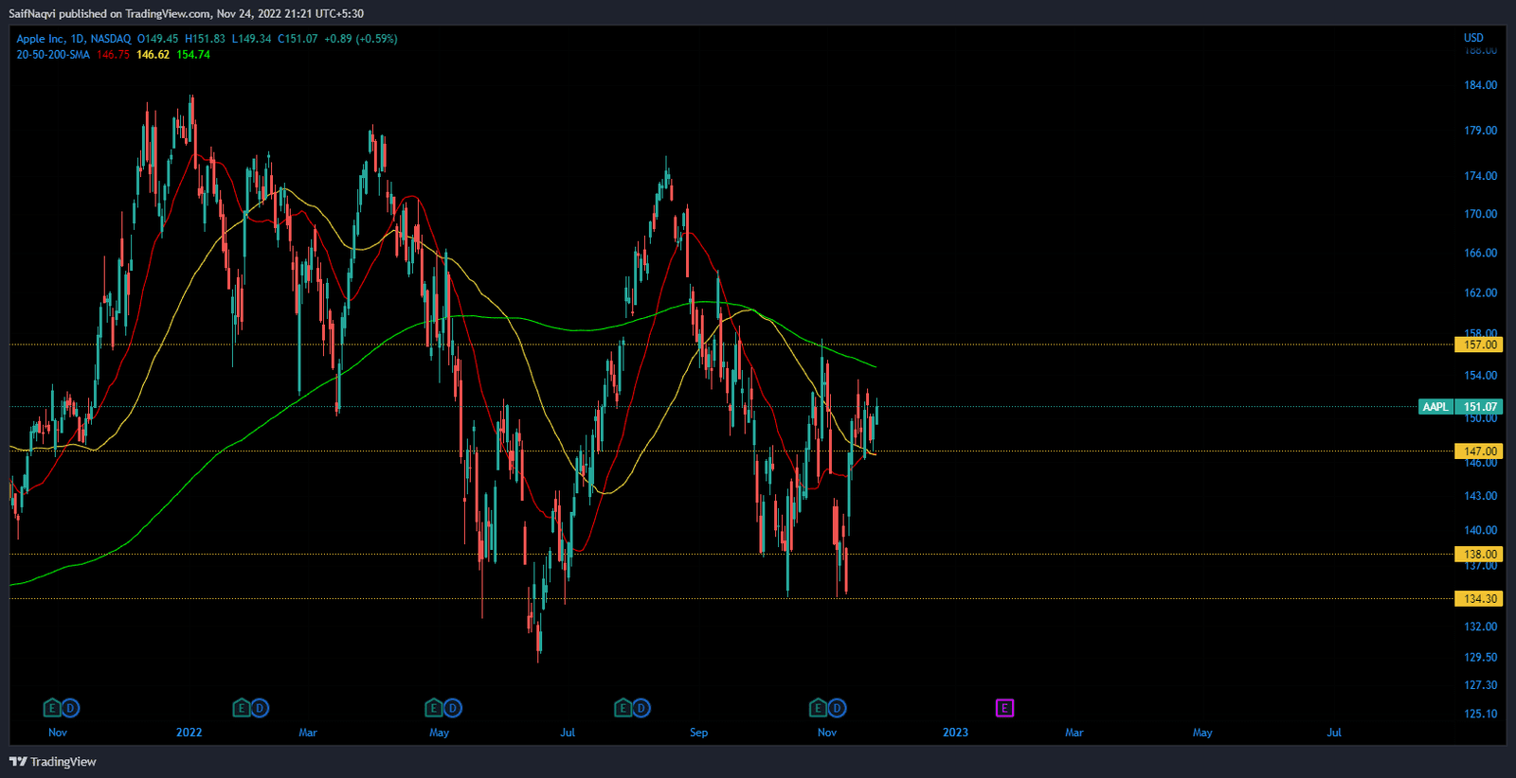Select the 151.07 current price label
The image size is (1516, 778).
pyautogui.click(x=1479, y=407)
